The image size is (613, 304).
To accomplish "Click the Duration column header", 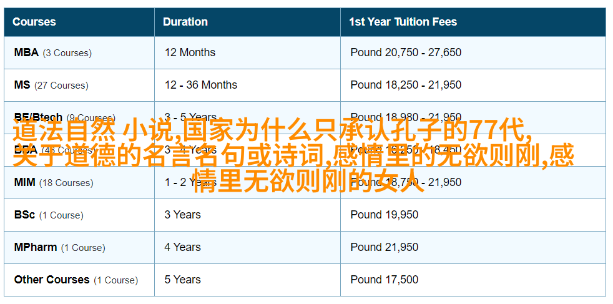I will click(x=185, y=22).
